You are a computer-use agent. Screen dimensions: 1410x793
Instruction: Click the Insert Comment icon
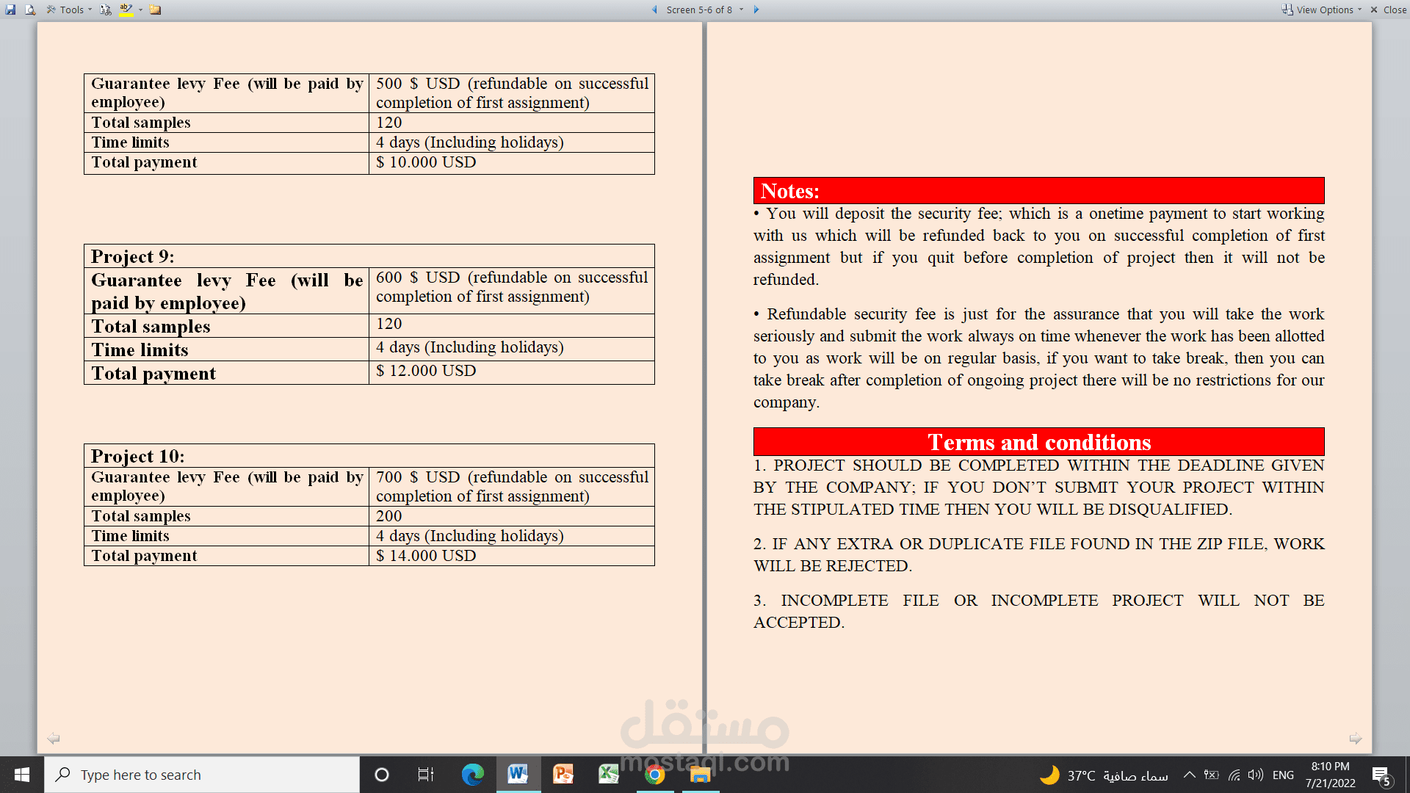[x=155, y=10]
